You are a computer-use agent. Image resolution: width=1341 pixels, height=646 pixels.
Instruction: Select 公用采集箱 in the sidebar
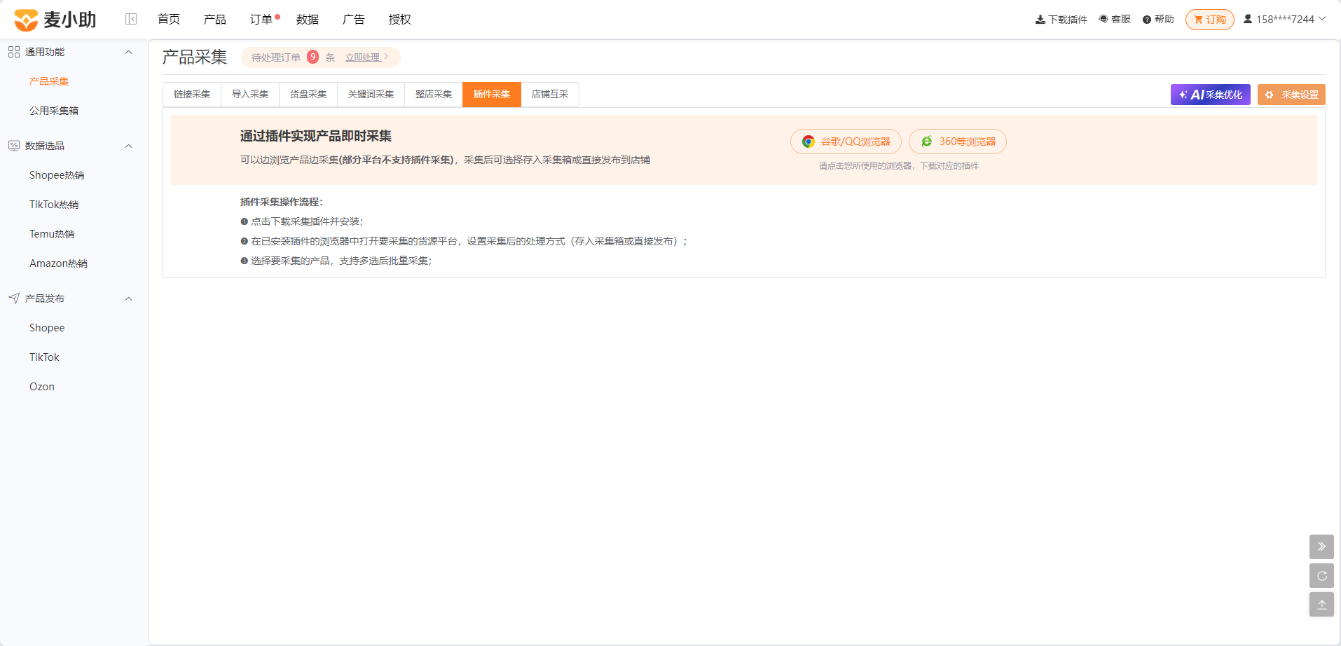54,111
